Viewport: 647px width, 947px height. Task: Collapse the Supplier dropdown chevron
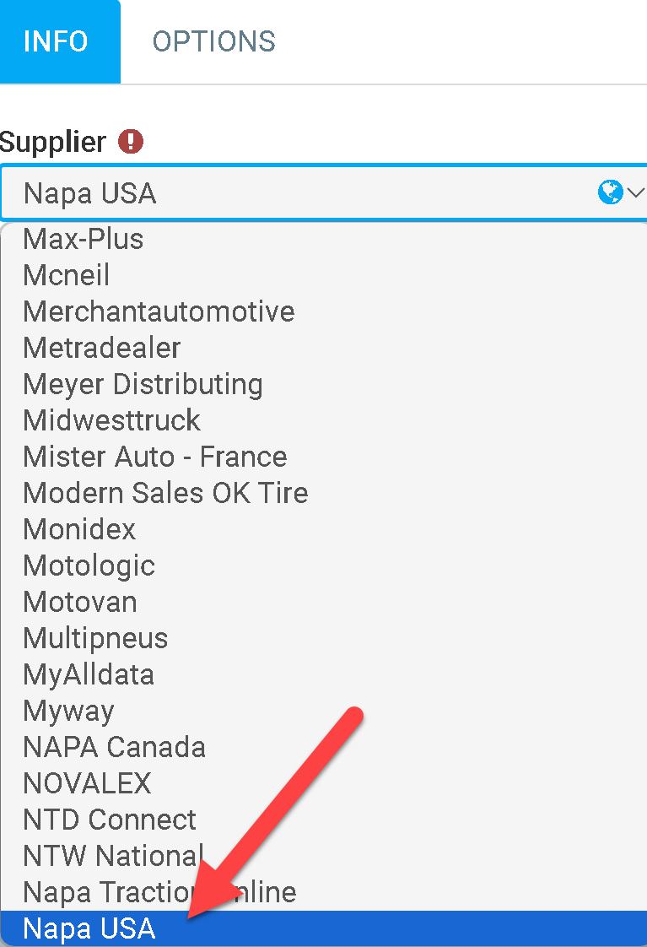click(635, 193)
